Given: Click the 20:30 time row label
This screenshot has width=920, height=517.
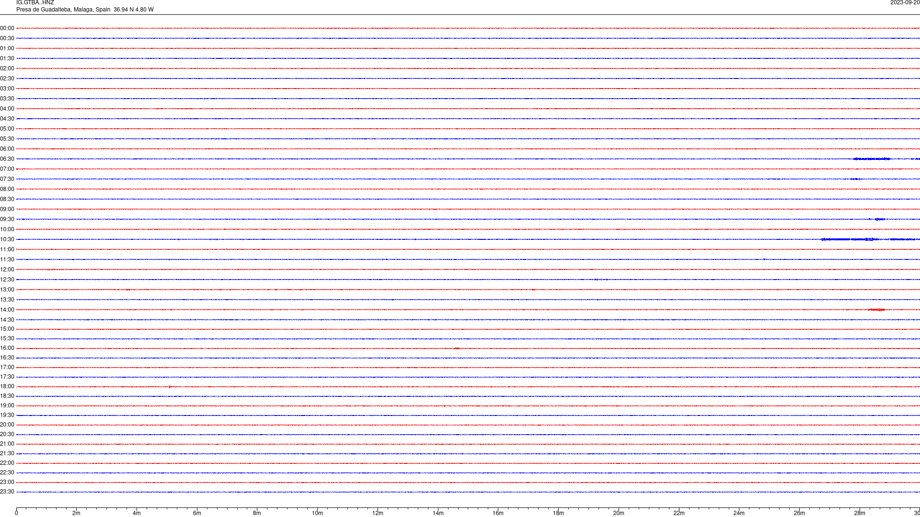Looking at the screenshot, I should click(x=7, y=434).
